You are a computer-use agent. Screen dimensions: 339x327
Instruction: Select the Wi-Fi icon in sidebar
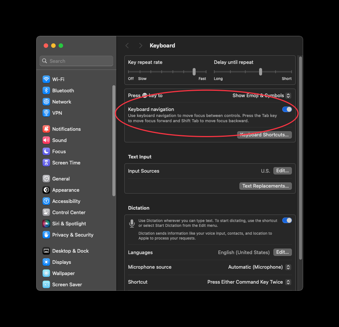tap(46, 79)
